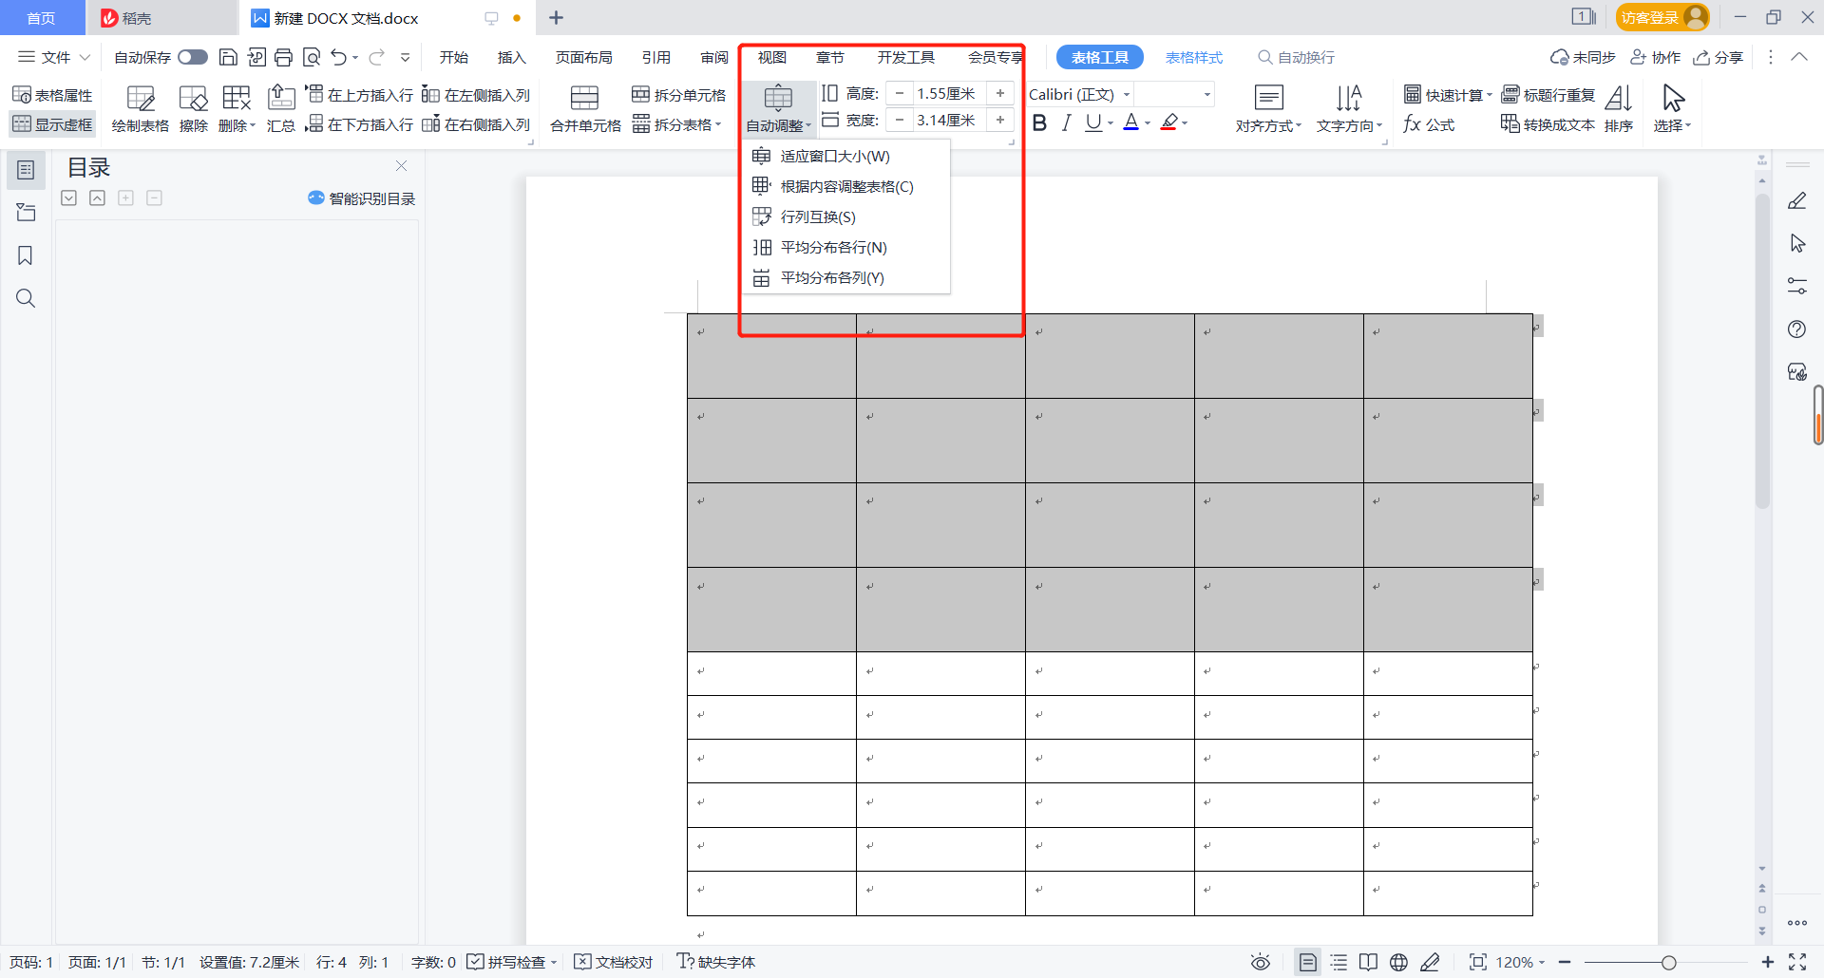Click 在上方插入行 insert row above
This screenshot has height=978, width=1824.
coord(359,95)
